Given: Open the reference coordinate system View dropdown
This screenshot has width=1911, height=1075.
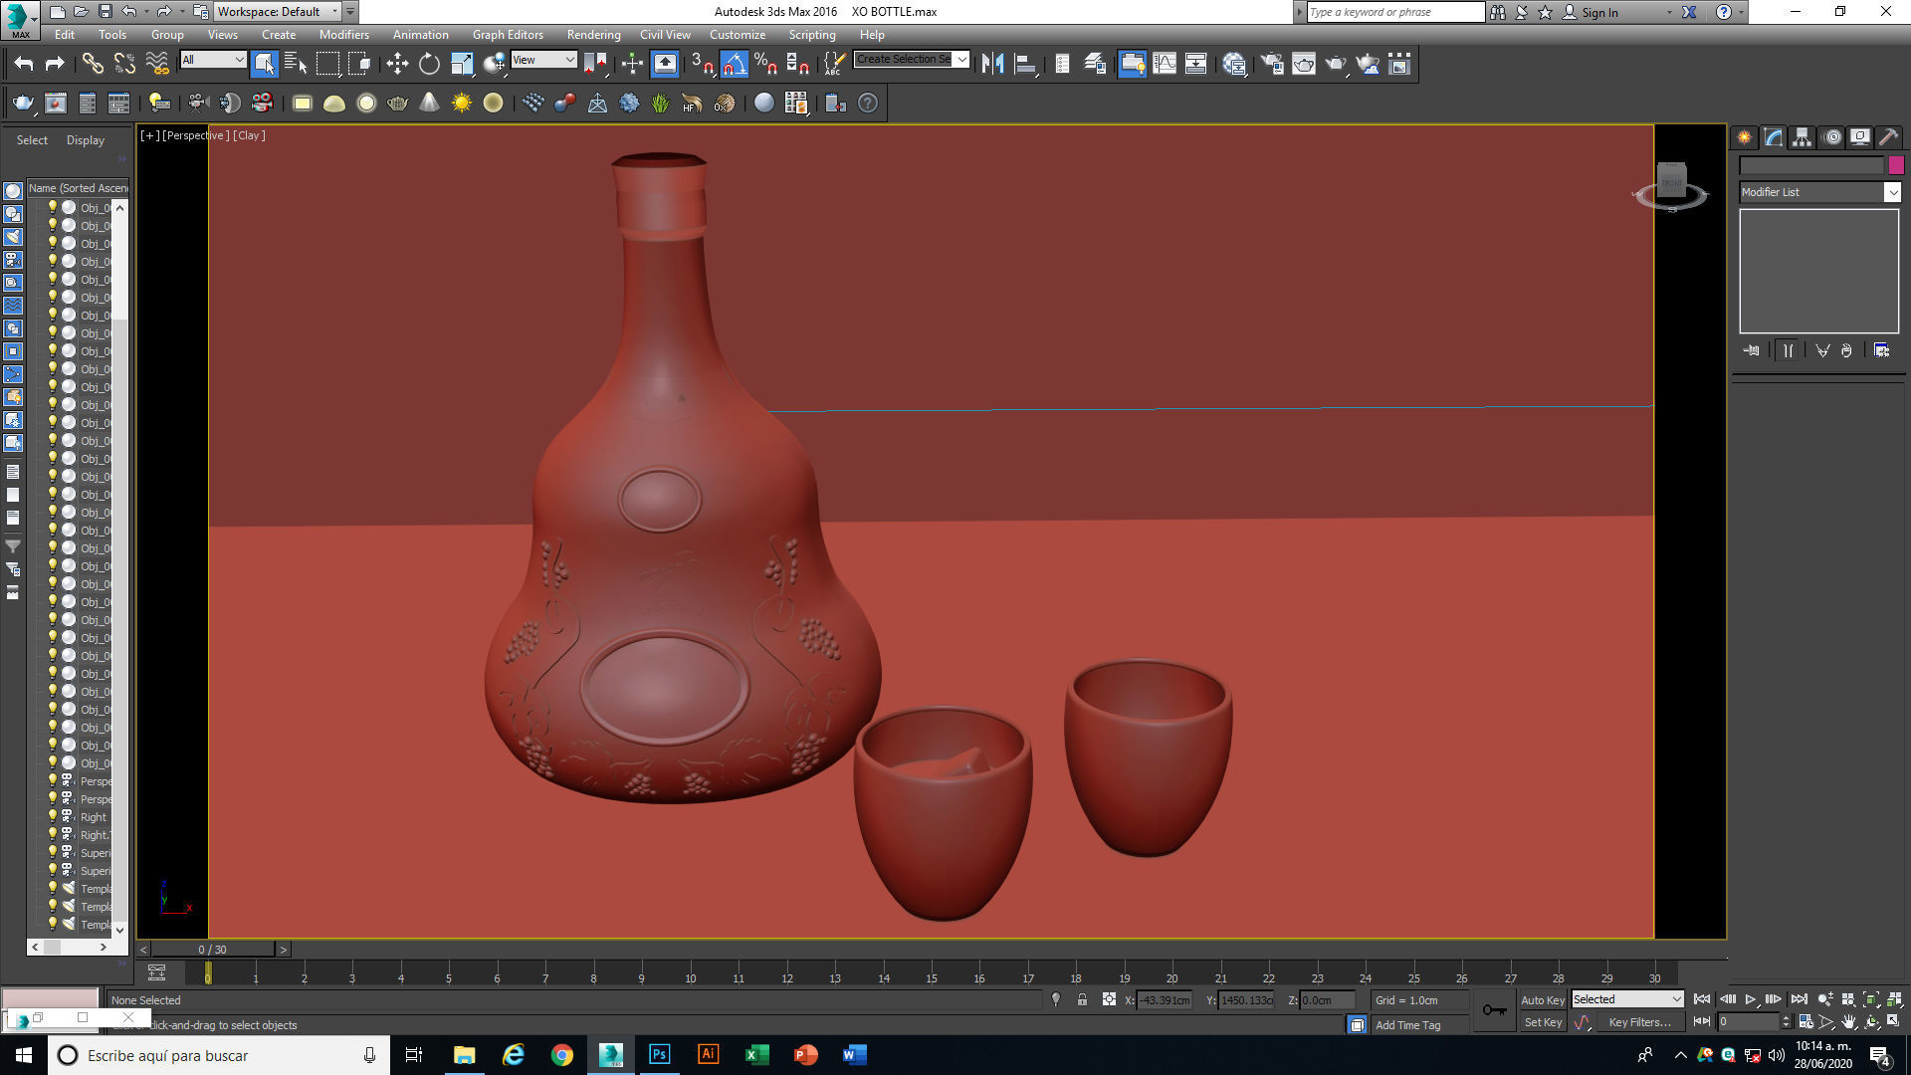Looking at the screenshot, I should pos(543,60).
